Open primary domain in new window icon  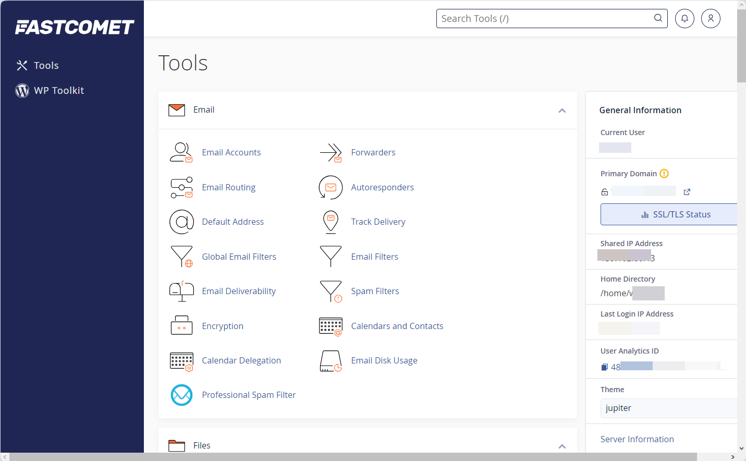point(687,192)
